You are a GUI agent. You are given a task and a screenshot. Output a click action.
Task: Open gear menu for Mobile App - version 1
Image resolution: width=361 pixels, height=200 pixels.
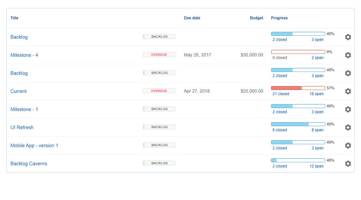tap(348, 145)
